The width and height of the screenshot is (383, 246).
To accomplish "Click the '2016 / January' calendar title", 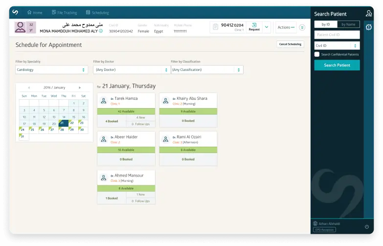I will coord(54,88).
